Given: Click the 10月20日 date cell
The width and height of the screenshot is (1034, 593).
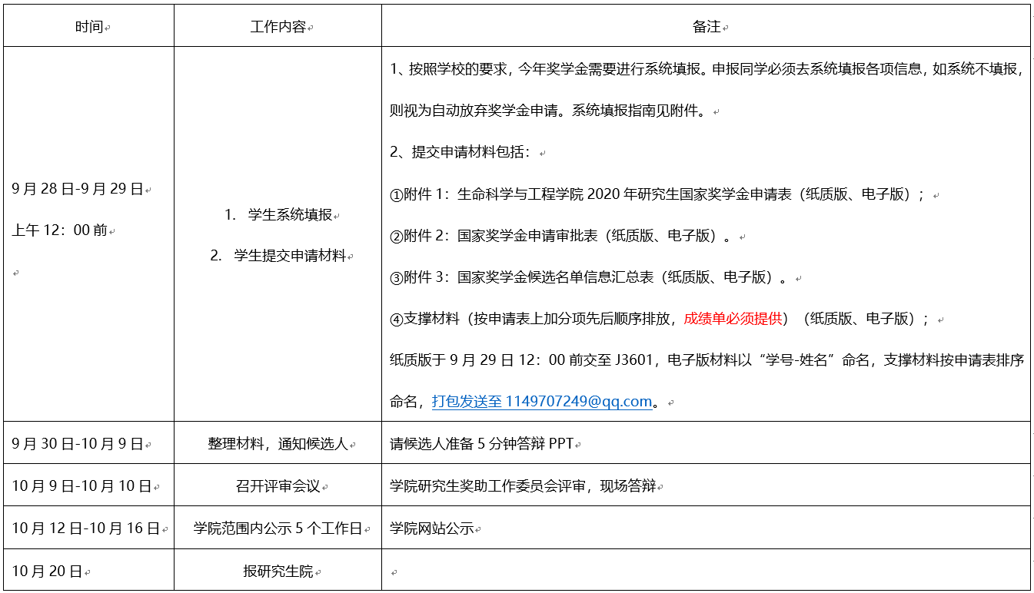Looking at the screenshot, I should (47, 571).
